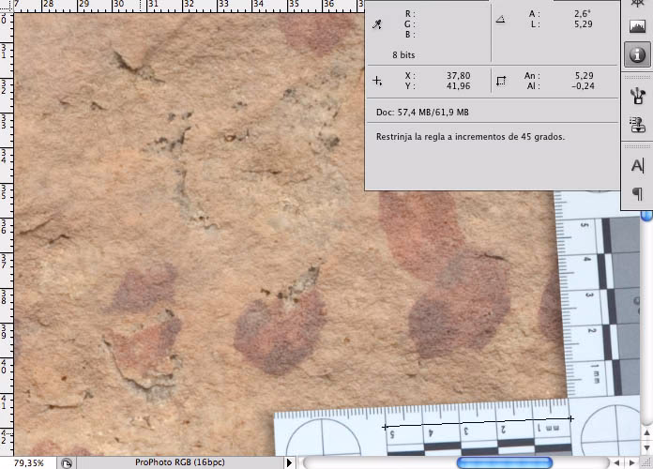Click the horizontal scrollbar thumb
Image resolution: width=653 pixels, height=469 pixels.
[x=504, y=462]
